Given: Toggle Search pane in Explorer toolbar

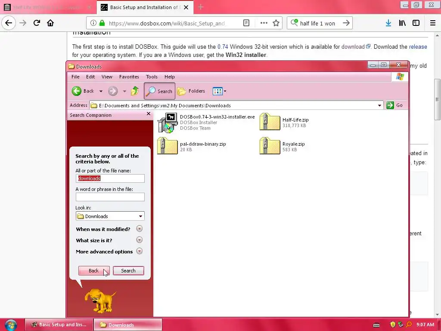Looking at the screenshot, I should [159, 91].
